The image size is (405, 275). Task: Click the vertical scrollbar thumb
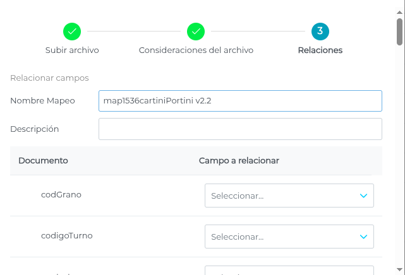click(400, 32)
